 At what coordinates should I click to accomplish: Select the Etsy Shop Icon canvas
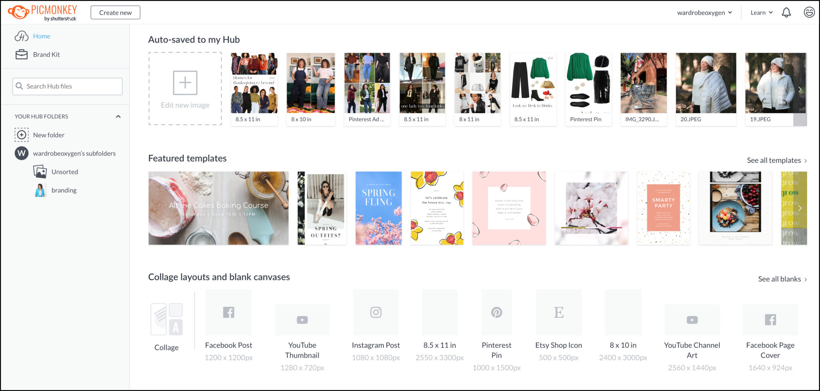point(559,312)
